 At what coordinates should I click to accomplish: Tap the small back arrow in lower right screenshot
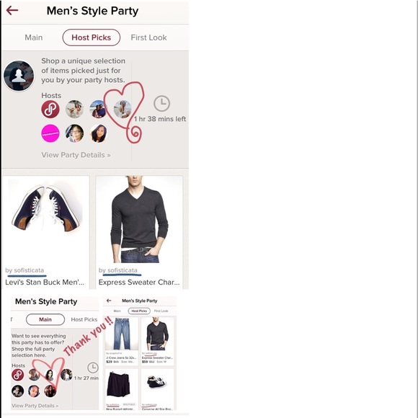109,301
